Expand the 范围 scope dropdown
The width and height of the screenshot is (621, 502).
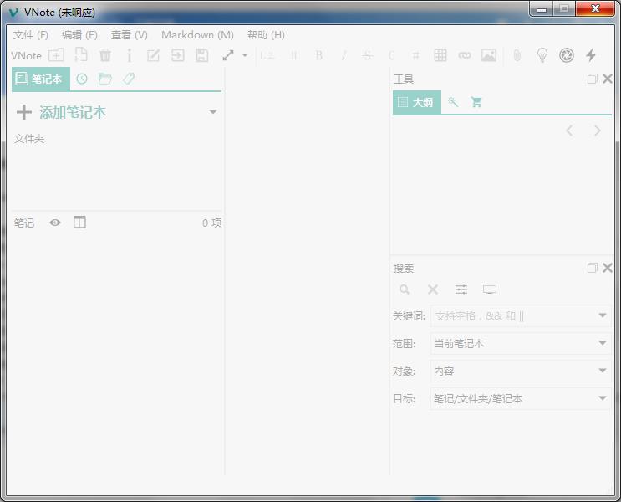[520, 343]
